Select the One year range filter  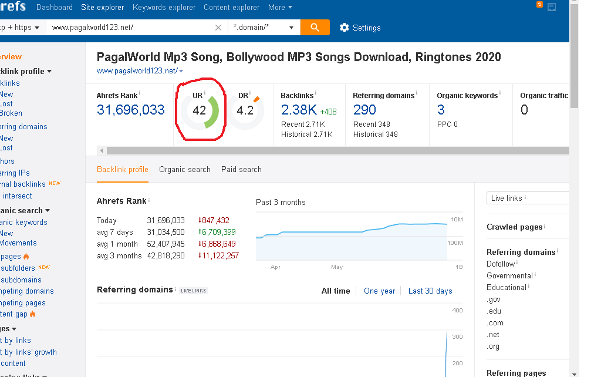(x=379, y=291)
